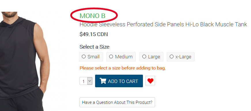Screen dimensions: 251x111
Task: Click the Small label text
Action: [x=94, y=57]
